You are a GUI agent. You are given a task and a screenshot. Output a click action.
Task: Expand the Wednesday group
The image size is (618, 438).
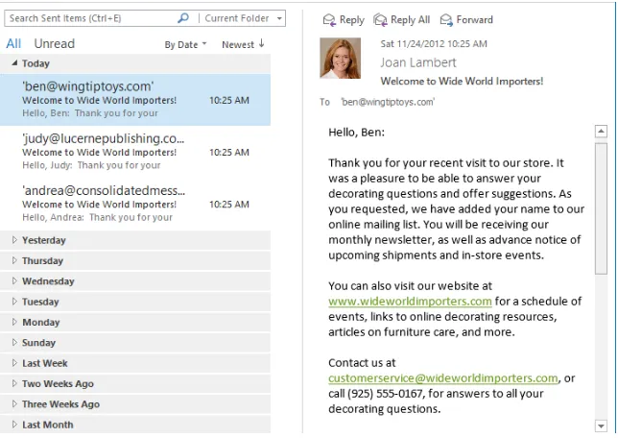click(14, 280)
